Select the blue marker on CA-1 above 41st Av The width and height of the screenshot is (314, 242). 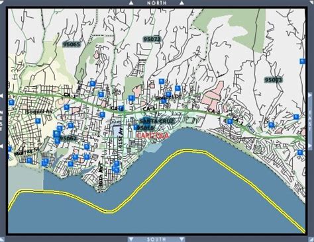click(x=121, y=108)
